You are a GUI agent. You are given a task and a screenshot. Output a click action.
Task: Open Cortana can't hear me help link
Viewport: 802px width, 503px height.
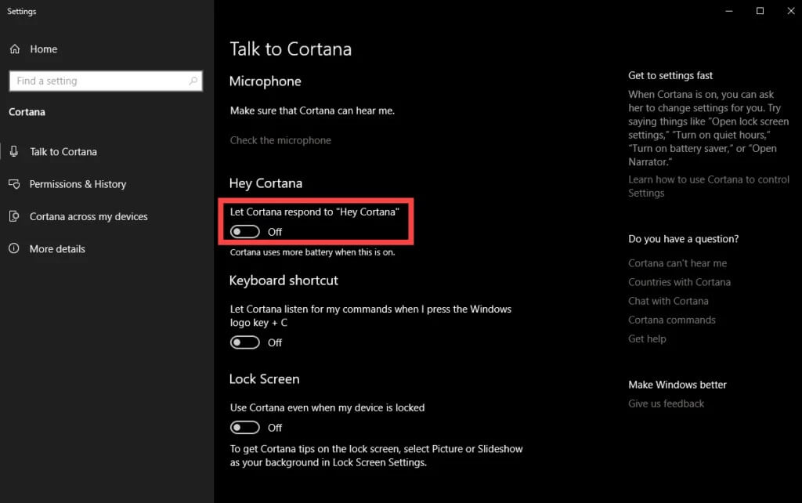(677, 263)
